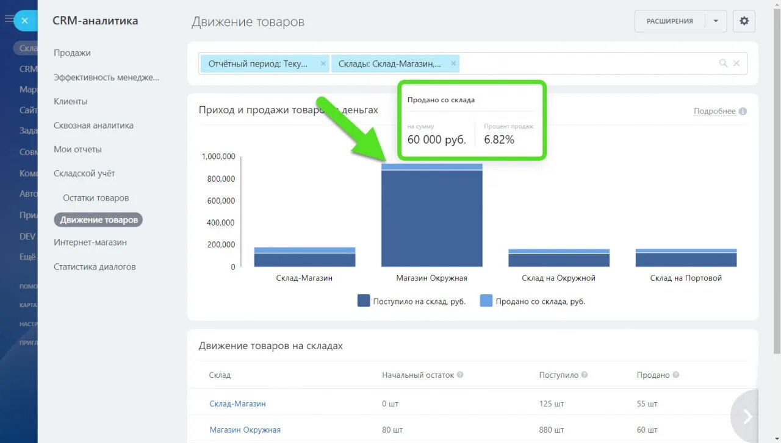Remove the Отчётный период filter chip
This screenshot has width=781, height=443.
click(x=323, y=63)
